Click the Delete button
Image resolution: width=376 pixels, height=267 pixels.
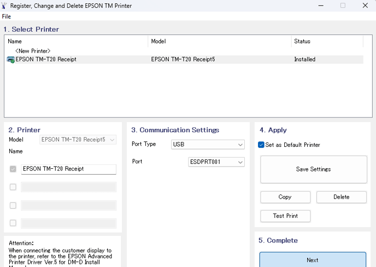(342, 197)
